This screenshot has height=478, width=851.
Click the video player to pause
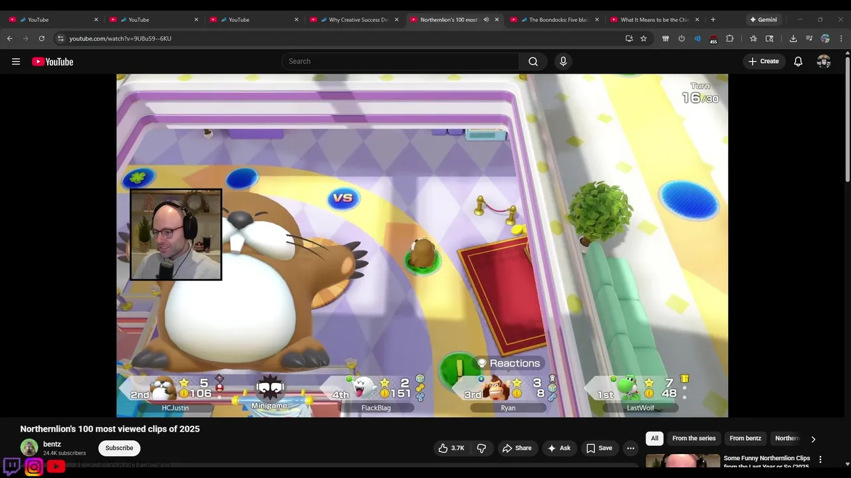click(422, 246)
